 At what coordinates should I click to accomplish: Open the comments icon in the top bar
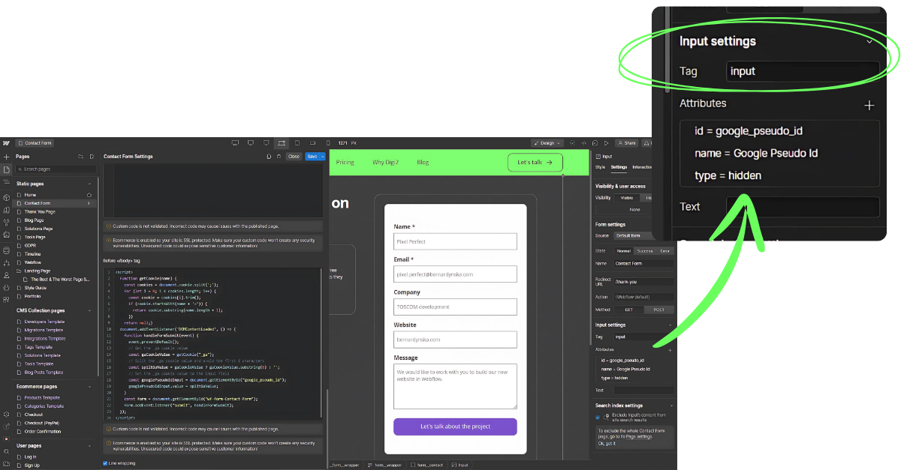coord(595,142)
